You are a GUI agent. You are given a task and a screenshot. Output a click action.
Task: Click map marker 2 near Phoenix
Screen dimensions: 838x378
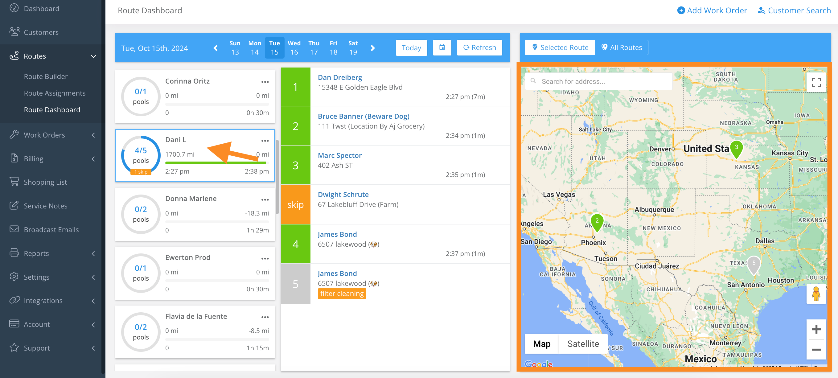[x=597, y=223]
